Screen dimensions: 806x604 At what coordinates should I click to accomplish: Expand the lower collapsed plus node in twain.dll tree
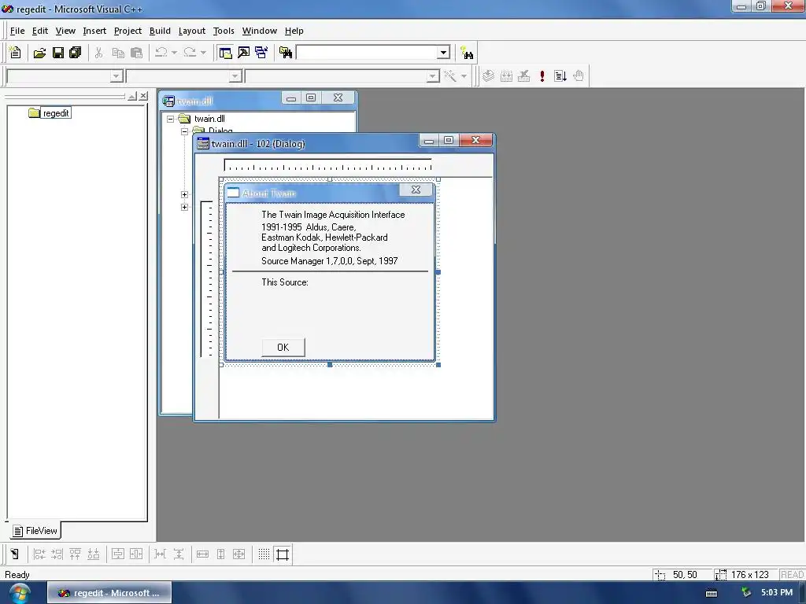click(184, 207)
